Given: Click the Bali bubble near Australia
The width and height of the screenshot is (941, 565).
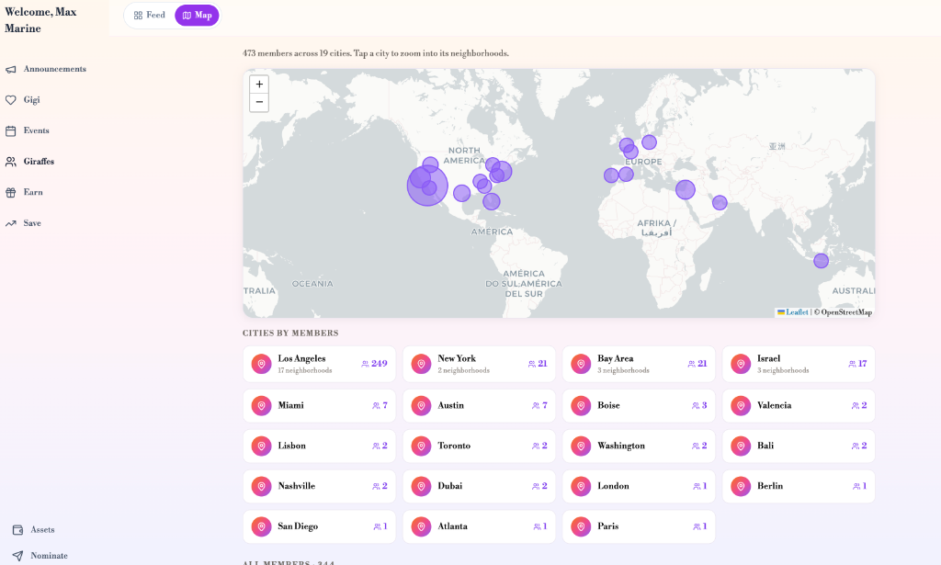Looking at the screenshot, I should click(821, 261).
